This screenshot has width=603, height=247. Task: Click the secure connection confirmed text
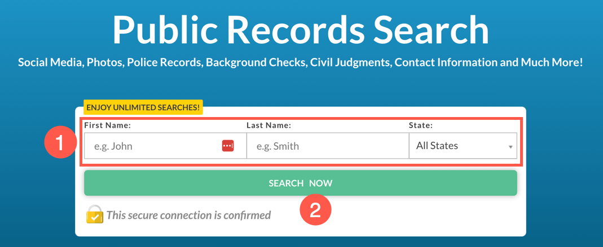point(189,215)
